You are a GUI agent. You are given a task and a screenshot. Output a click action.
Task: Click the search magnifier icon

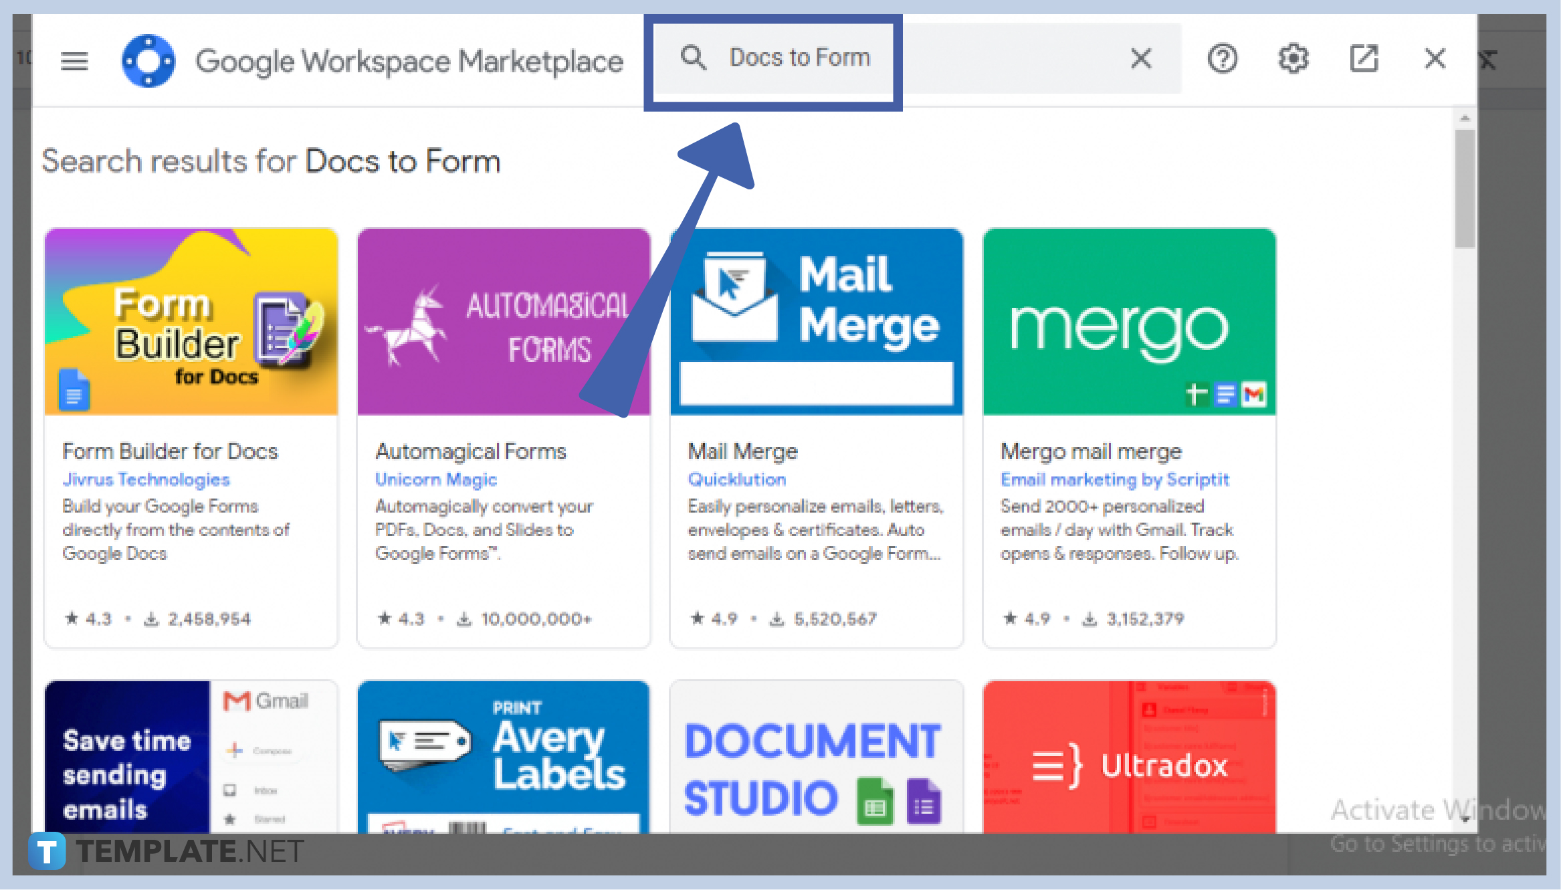(694, 58)
